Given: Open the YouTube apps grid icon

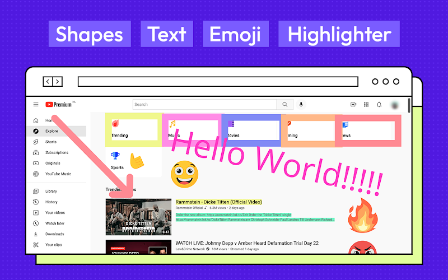Looking at the screenshot, I should pyautogui.click(x=366, y=105).
